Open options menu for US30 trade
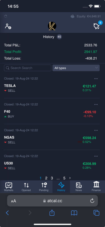Screen dimensions: 105x227 (96, 156)
